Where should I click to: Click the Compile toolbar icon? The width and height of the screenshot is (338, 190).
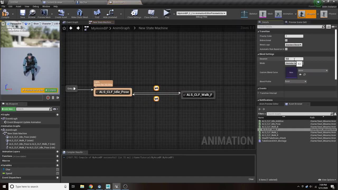coord(5,14)
